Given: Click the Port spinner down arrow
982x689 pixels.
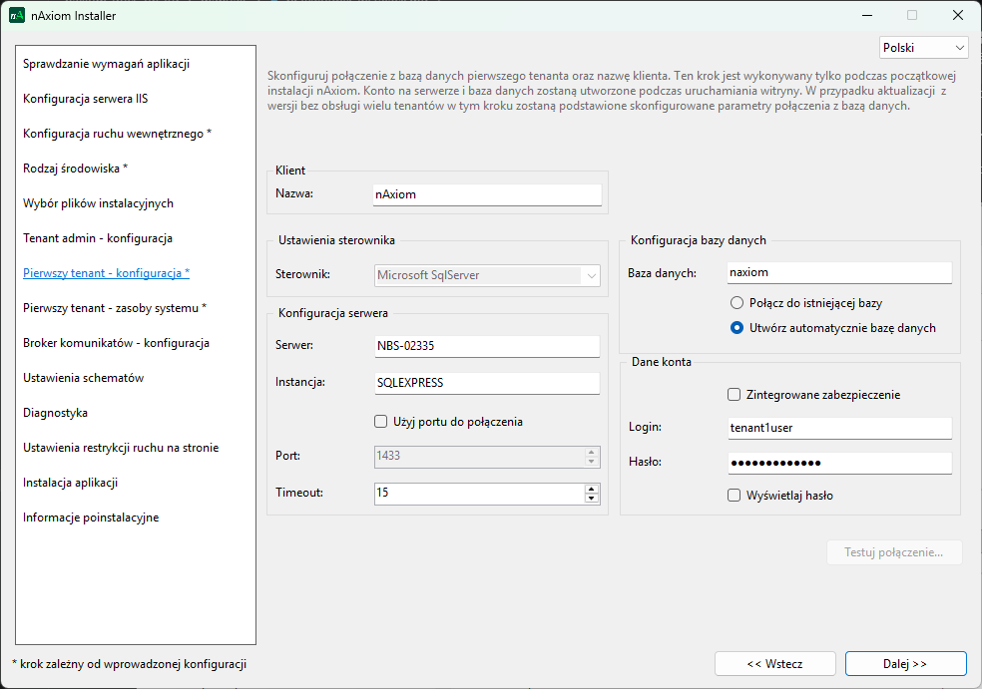Looking at the screenshot, I should click(x=591, y=462).
